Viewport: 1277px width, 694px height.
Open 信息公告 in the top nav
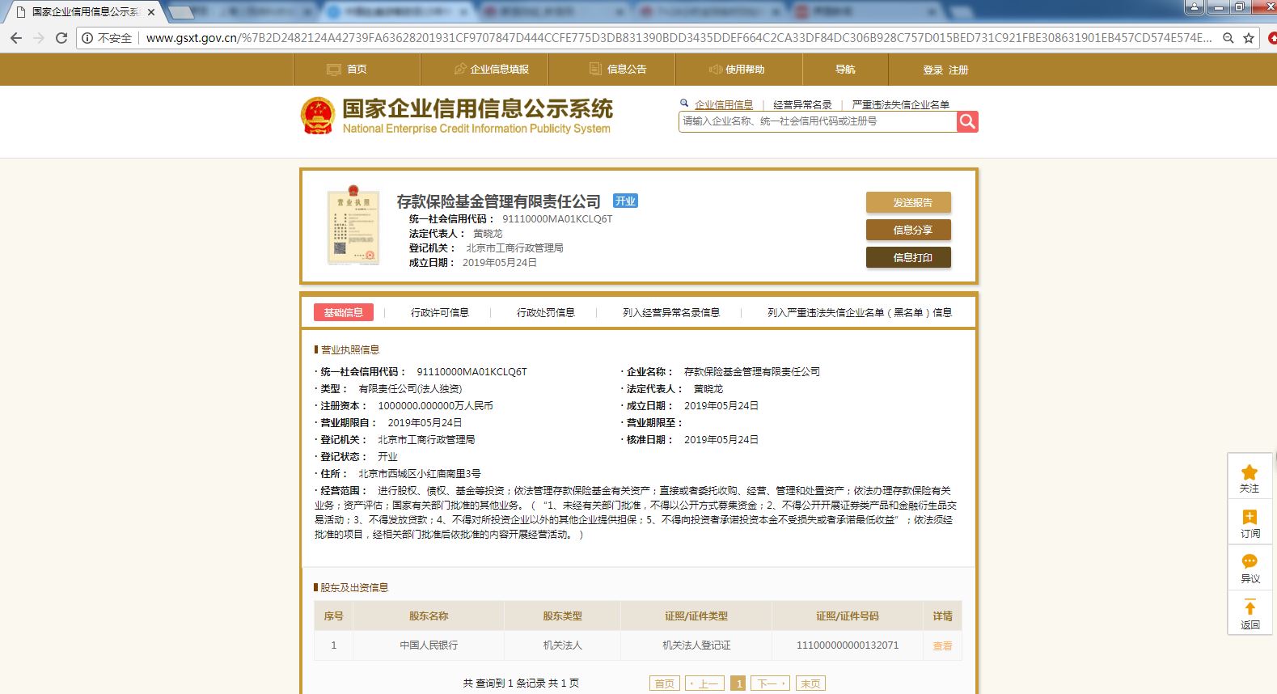tap(612, 70)
